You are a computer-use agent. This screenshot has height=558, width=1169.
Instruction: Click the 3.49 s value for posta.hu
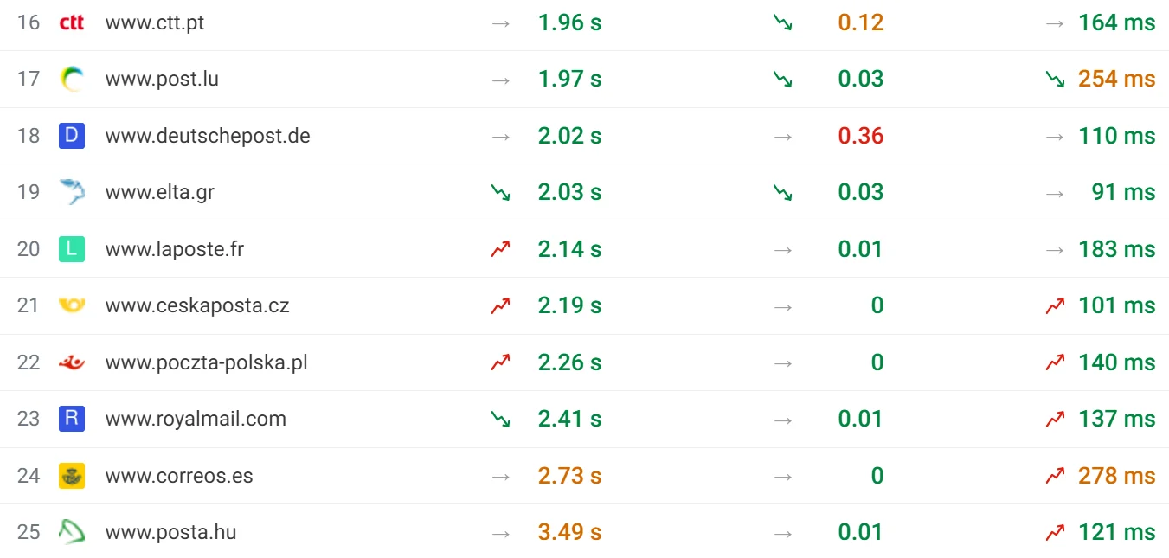click(569, 532)
